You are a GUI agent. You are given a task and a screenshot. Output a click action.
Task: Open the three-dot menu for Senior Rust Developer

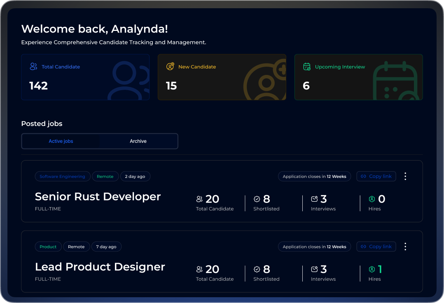coord(405,176)
